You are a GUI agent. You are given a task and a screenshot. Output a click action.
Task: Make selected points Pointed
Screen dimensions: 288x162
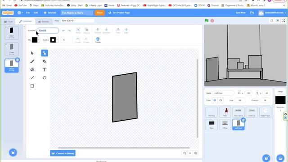[86, 40]
